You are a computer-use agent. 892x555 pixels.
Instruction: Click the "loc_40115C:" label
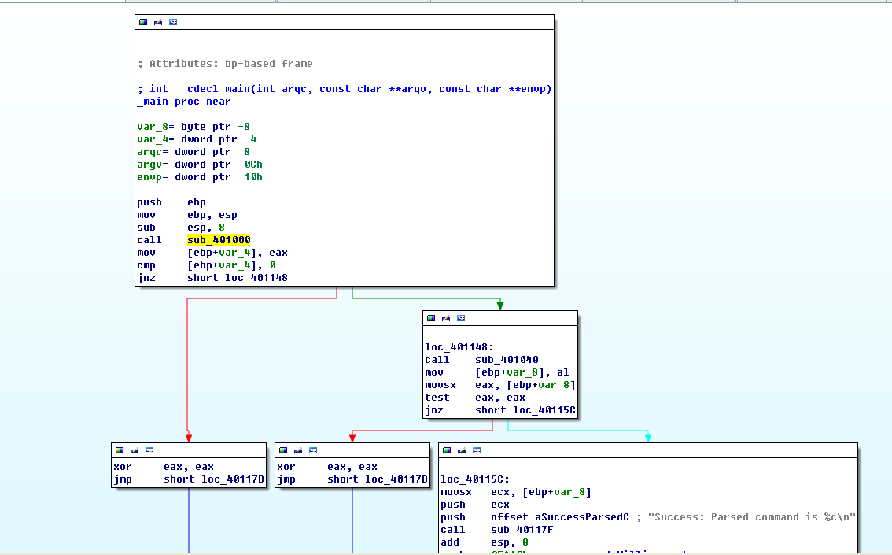point(476,479)
